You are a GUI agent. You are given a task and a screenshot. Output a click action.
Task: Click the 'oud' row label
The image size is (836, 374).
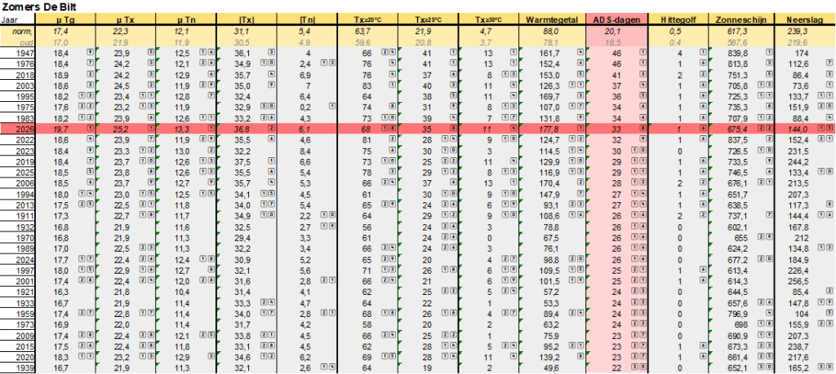(26, 42)
